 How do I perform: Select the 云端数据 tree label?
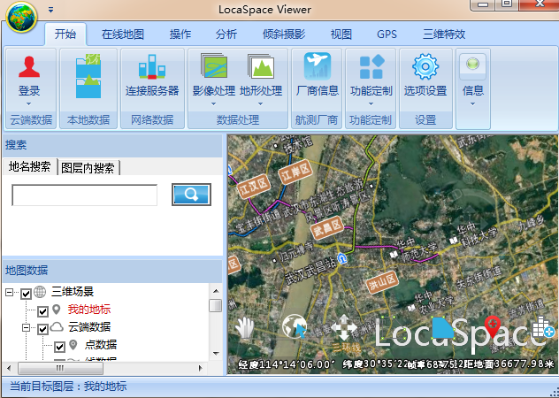[x=89, y=326]
